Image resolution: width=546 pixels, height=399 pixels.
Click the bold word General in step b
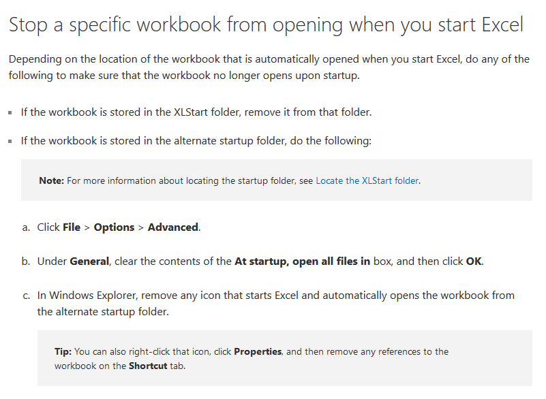coord(89,261)
